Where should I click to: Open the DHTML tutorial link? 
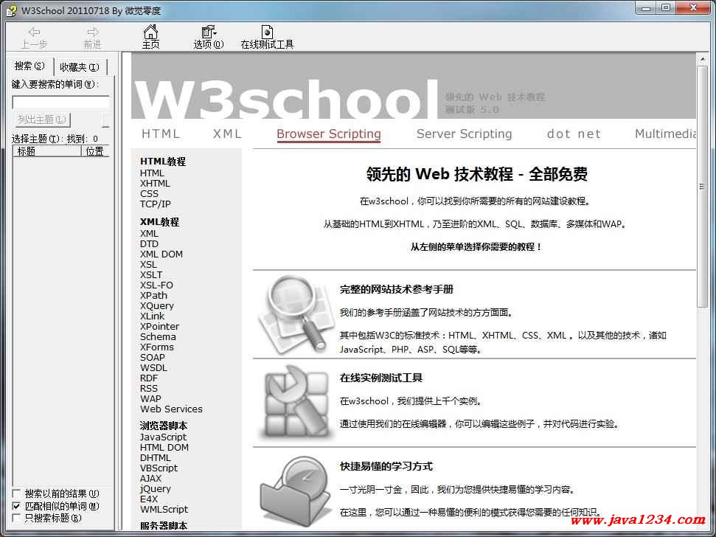click(x=156, y=457)
